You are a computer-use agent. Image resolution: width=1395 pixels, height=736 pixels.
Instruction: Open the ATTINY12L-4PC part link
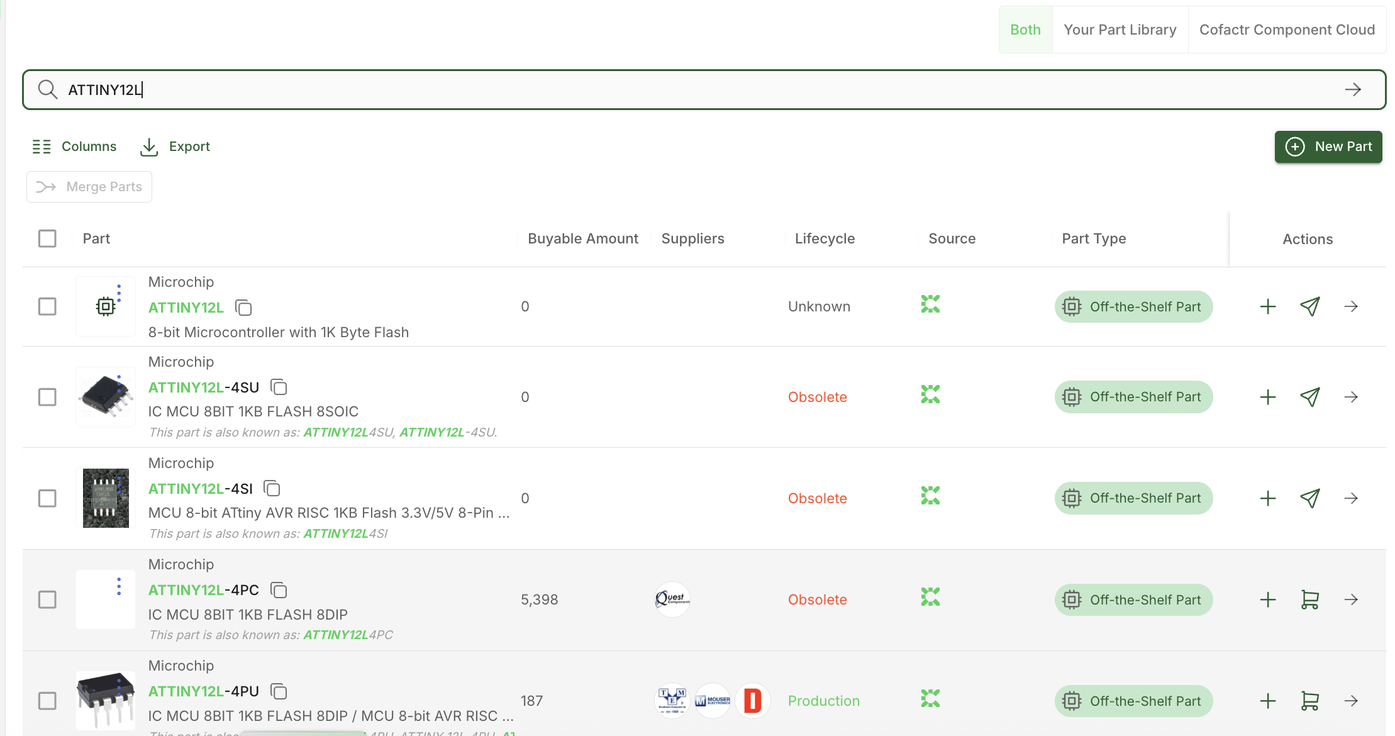[x=204, y=590]
